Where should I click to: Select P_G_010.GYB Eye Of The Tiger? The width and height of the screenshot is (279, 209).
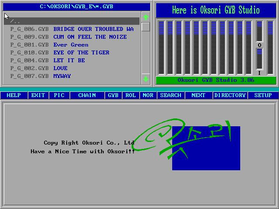click(71, 52)
